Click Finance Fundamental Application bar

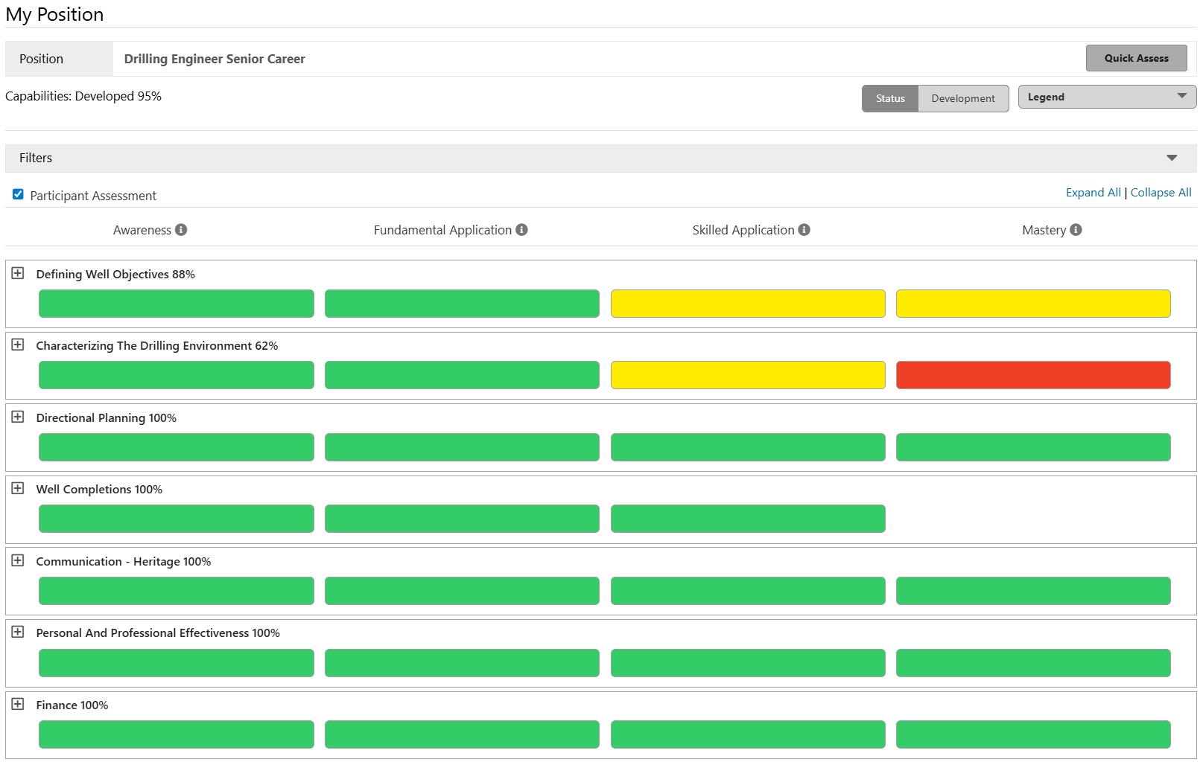click(462, 734)
